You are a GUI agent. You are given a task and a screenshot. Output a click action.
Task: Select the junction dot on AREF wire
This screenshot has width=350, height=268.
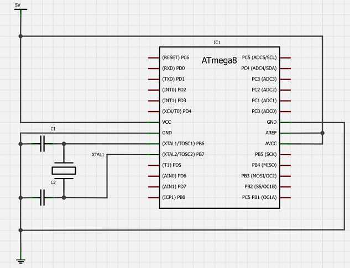coord(322,133)
